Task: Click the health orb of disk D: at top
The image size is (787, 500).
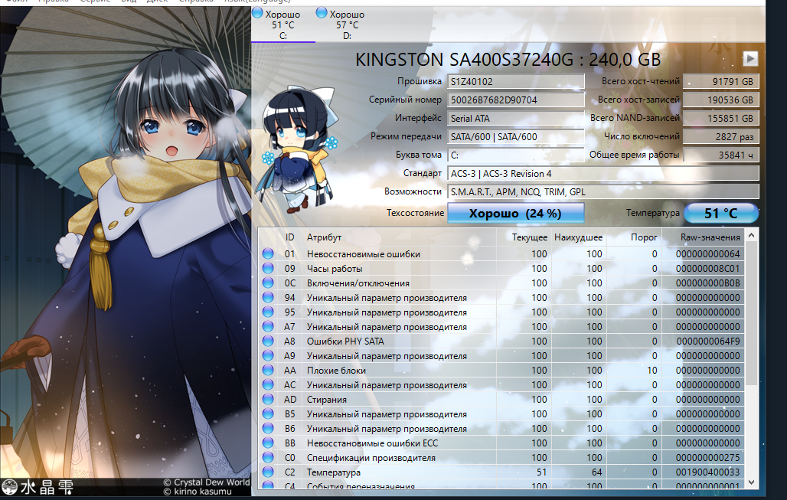Action: (x=322, y=12)
